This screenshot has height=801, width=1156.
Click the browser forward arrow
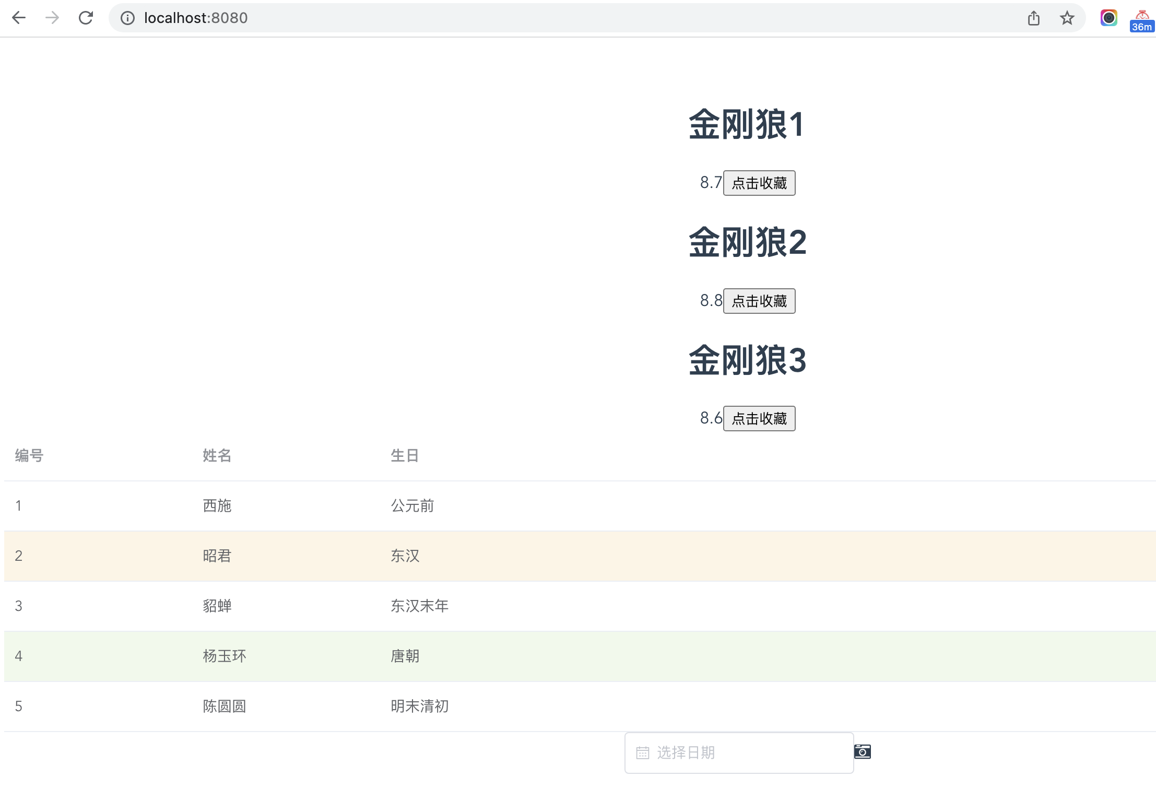52,18
